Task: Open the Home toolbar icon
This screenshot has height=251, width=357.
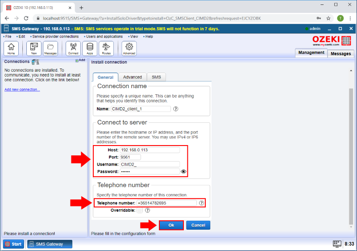Action: click(x=11, y=49)
